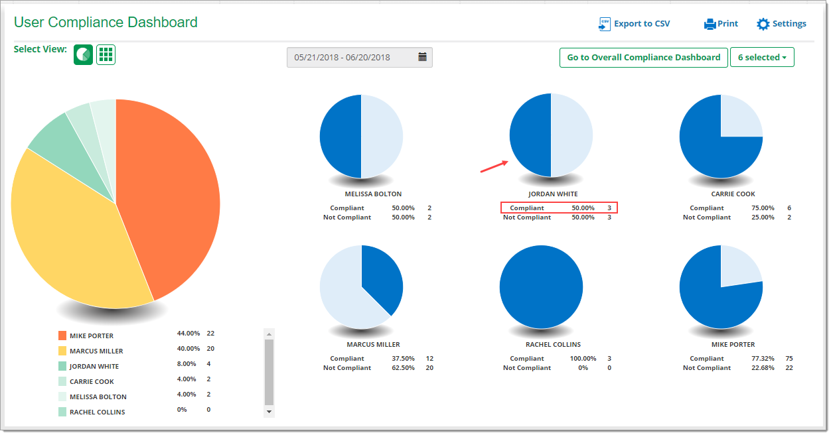Screen dimensions: 831x435
Task: Click Marcus Miller 62.50% not compliant value
Action: click(403, 368)
